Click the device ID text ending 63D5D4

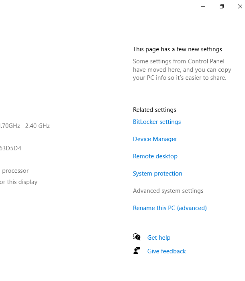tap(10, 148)
